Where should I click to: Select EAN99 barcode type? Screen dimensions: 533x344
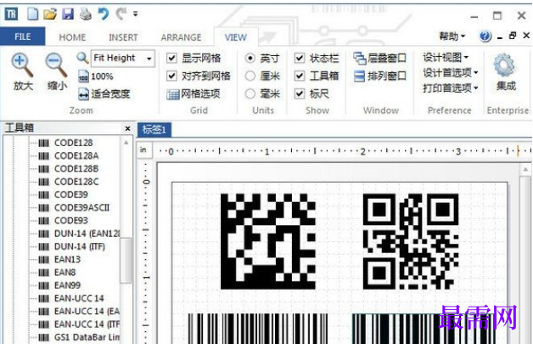(x=67, y=285)
